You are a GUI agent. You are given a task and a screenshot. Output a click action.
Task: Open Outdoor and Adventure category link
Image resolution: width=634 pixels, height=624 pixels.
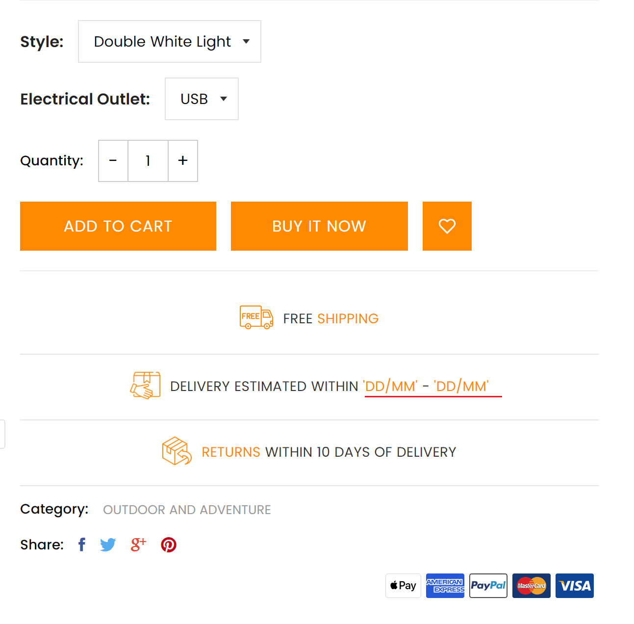coord(187,510)
